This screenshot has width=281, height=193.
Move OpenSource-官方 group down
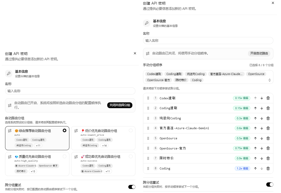click(x=262, y=148)
